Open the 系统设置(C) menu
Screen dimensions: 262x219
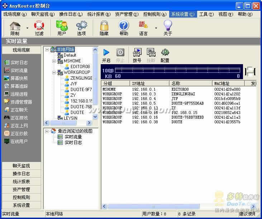183,14
